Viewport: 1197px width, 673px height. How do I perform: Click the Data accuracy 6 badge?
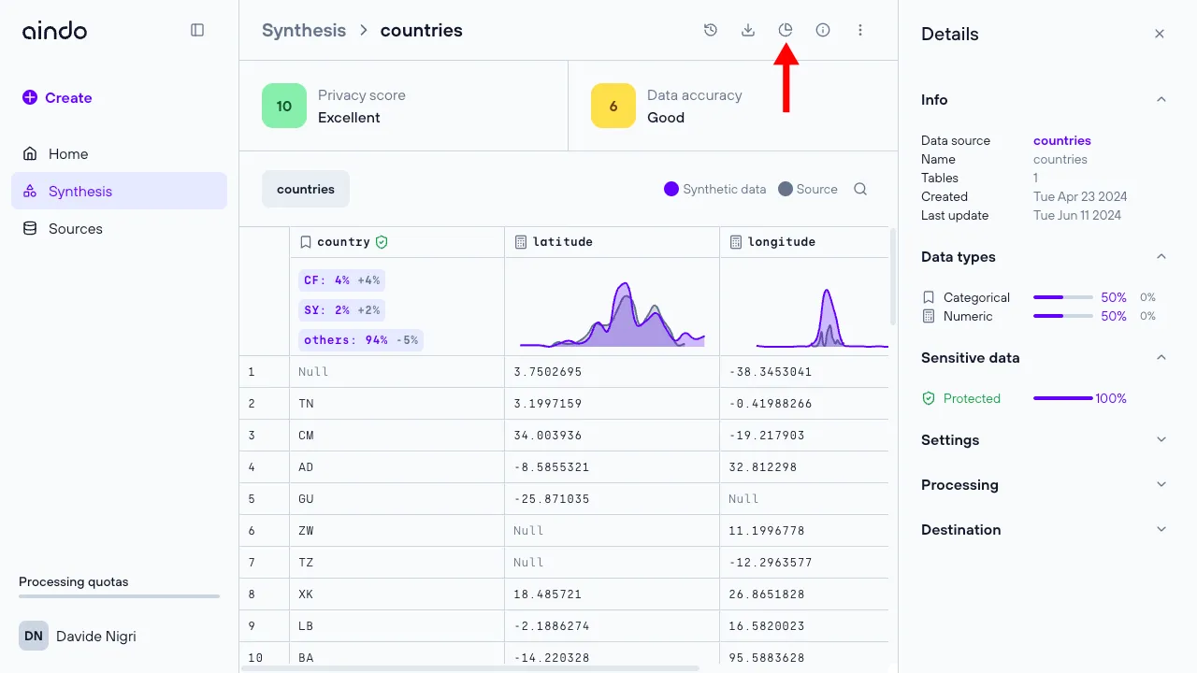(613, 107)
